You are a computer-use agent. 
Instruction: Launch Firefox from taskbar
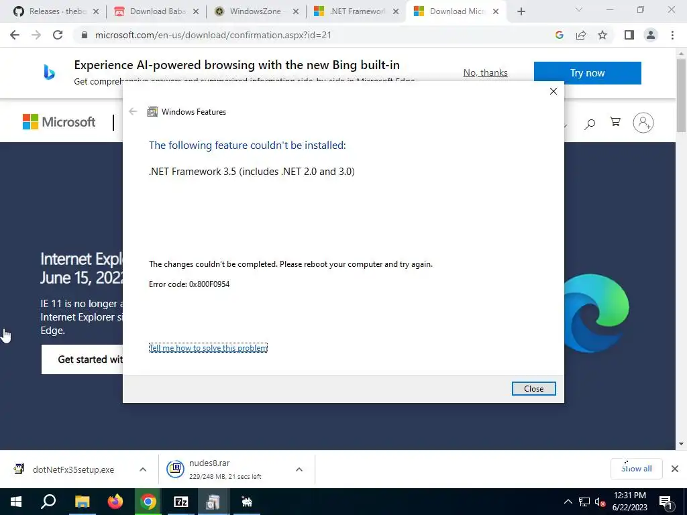(x=115, y=502)
